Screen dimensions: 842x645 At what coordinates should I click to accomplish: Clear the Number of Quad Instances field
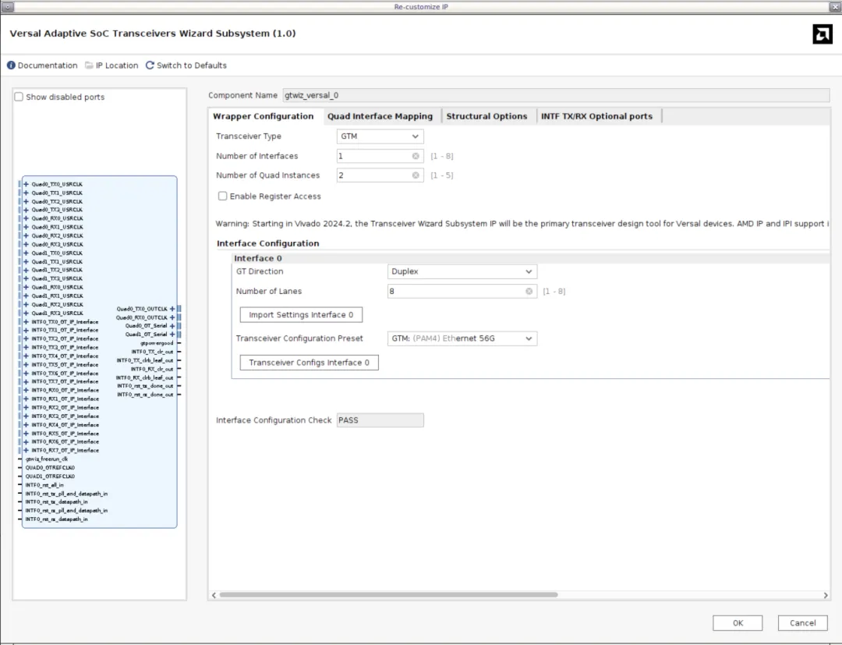(x=416, y=175)
